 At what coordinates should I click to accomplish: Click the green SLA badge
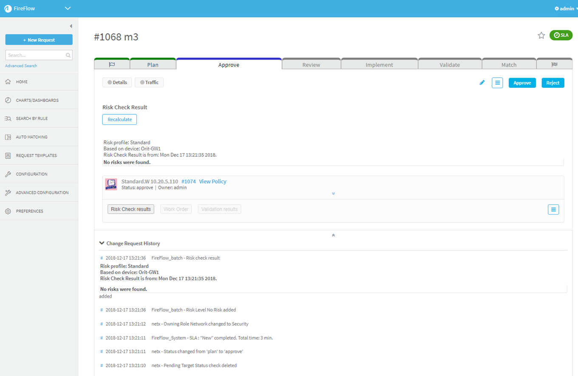561,35
